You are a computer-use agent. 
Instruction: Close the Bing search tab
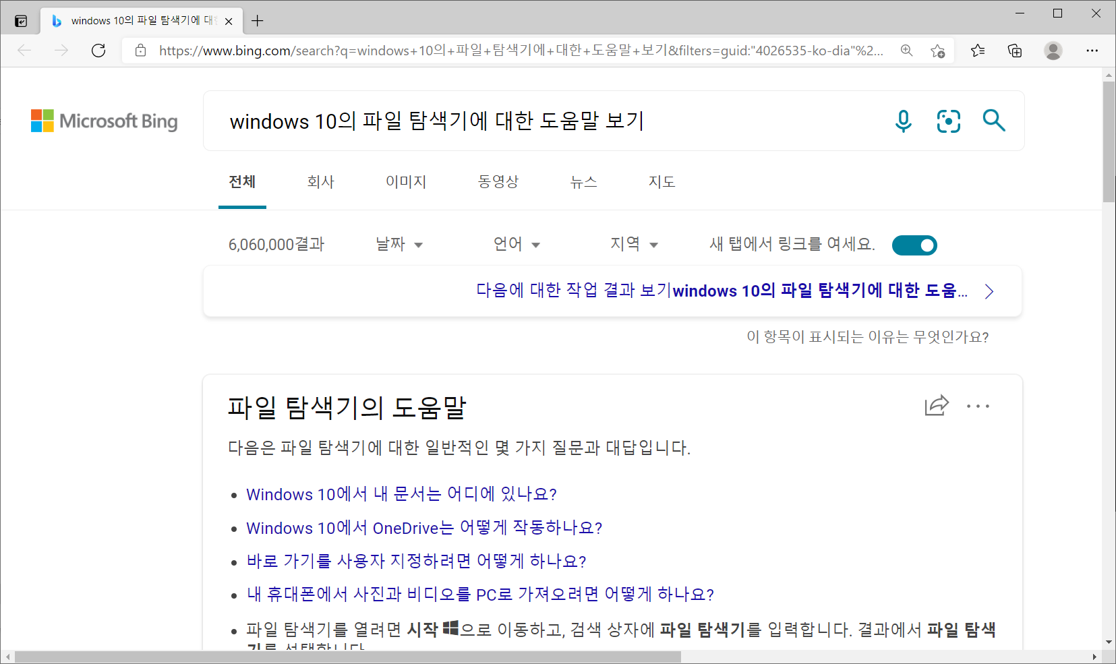coord(229,21)
